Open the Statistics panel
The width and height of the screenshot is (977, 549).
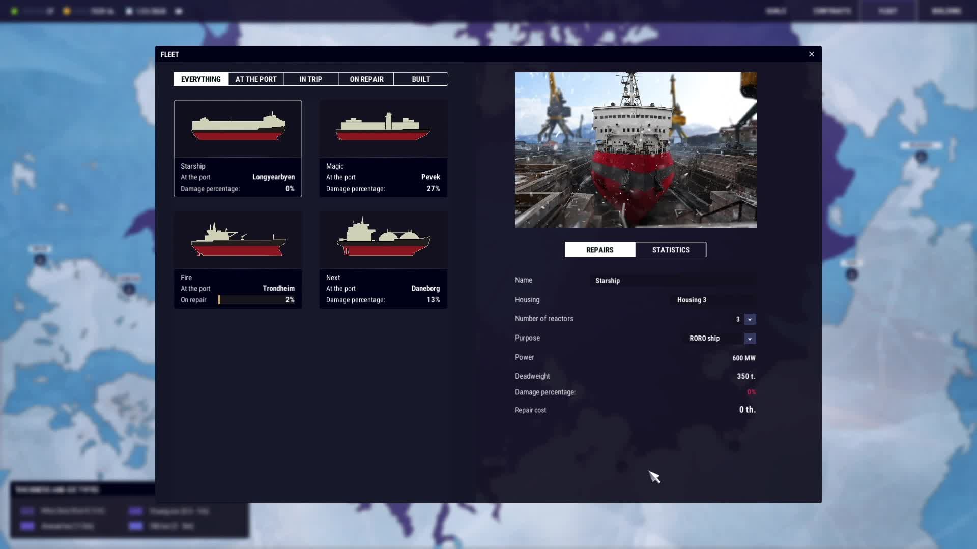[x=671, y=250]
